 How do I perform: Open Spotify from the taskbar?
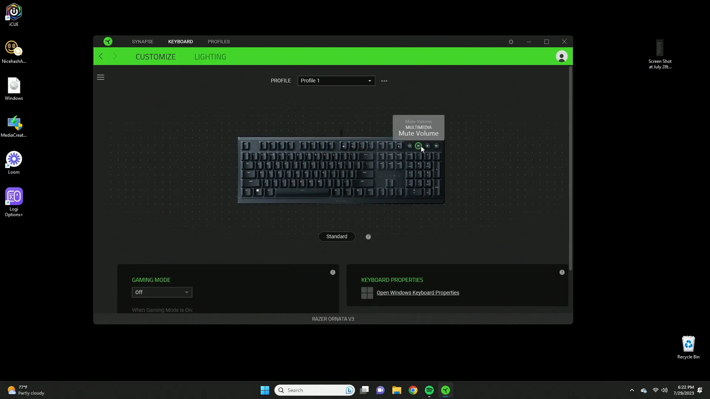point(429,391)
